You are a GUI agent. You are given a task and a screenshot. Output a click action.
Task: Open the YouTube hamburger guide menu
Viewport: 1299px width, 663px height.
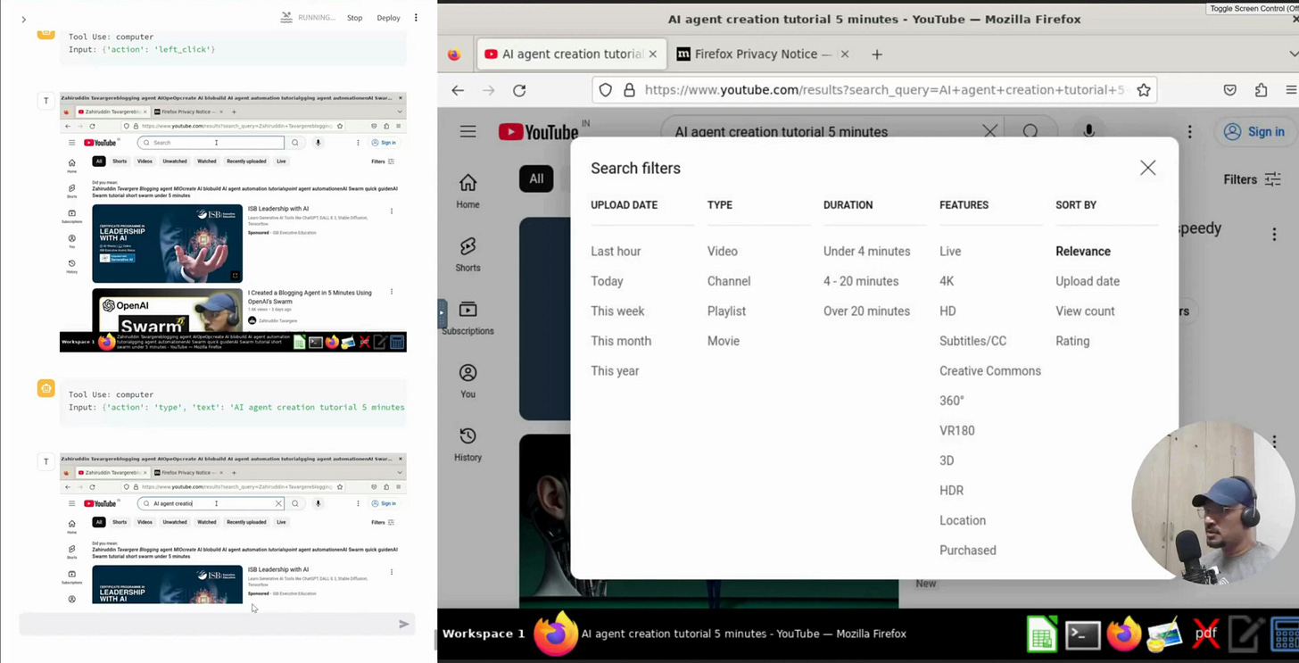pyautogui.click(x=467, y=132)
